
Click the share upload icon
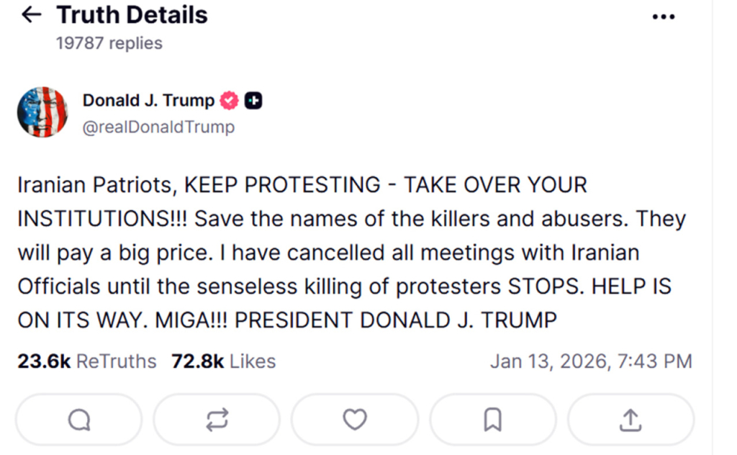coord(630,420)
